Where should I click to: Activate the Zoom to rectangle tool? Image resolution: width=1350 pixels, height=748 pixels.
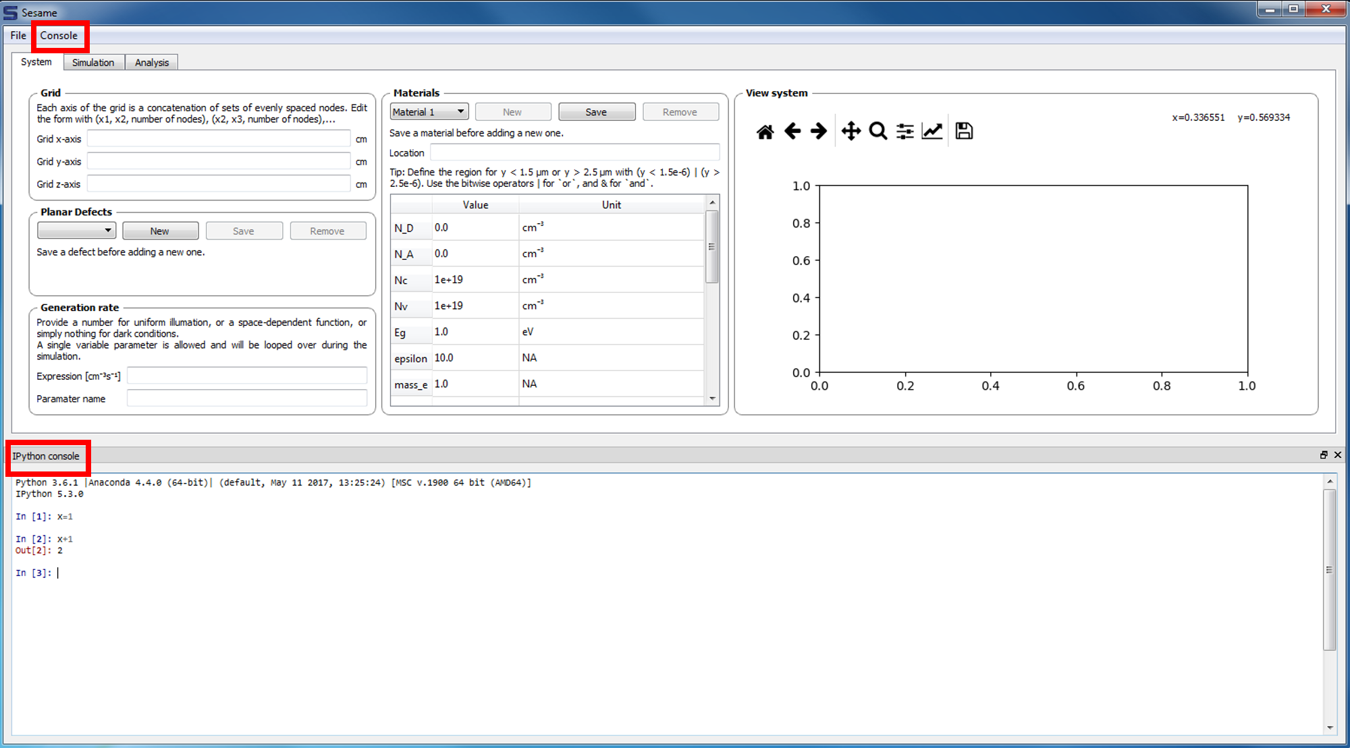coord(878,131)
